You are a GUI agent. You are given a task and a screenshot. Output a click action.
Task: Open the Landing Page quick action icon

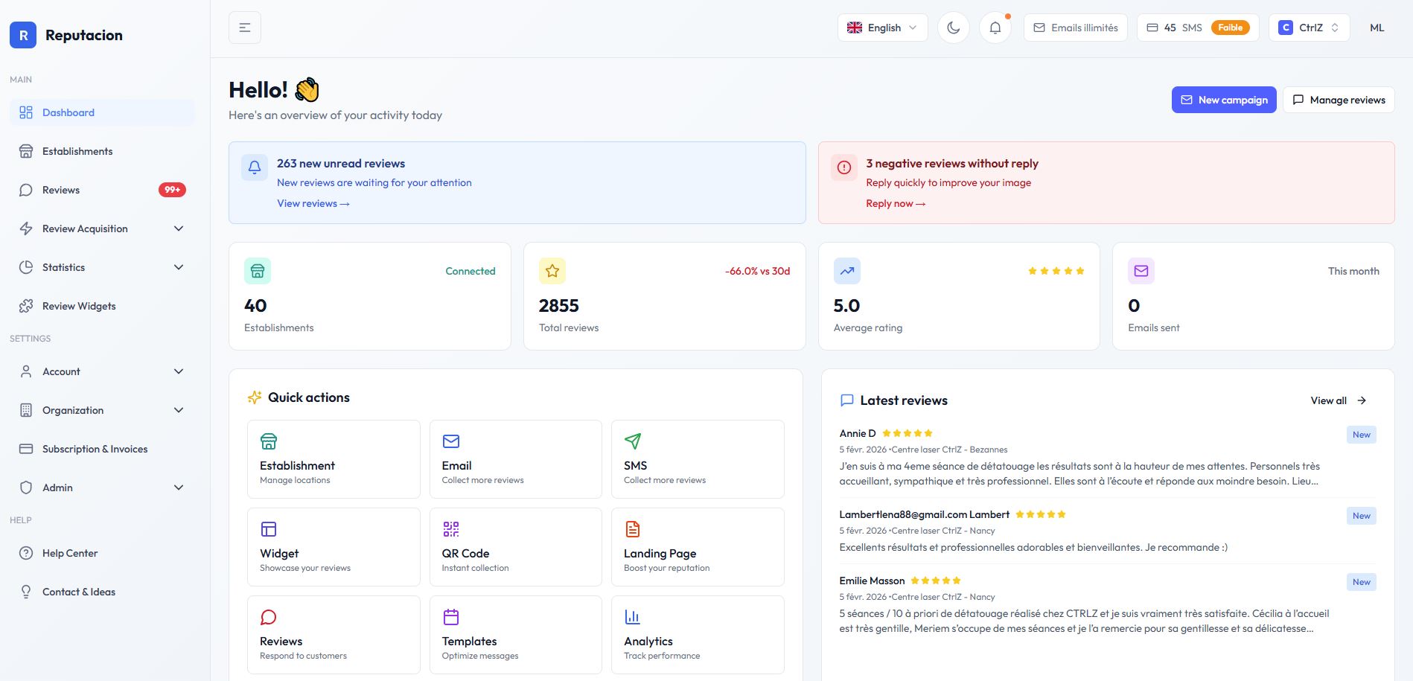click(x=632, y=529)
